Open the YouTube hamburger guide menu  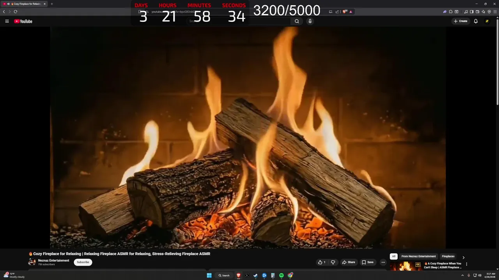pos(7,21)
